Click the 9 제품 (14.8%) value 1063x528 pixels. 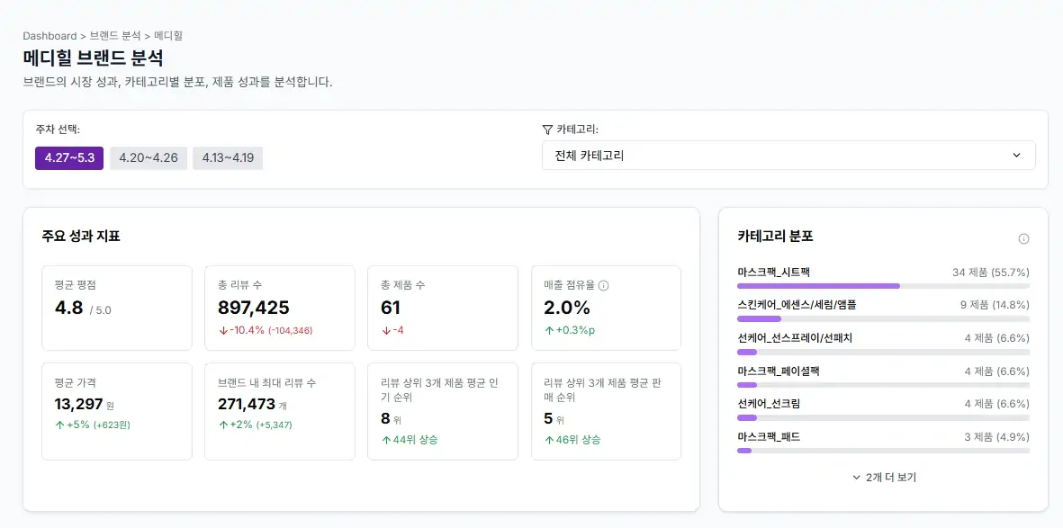tap(995, 305)
